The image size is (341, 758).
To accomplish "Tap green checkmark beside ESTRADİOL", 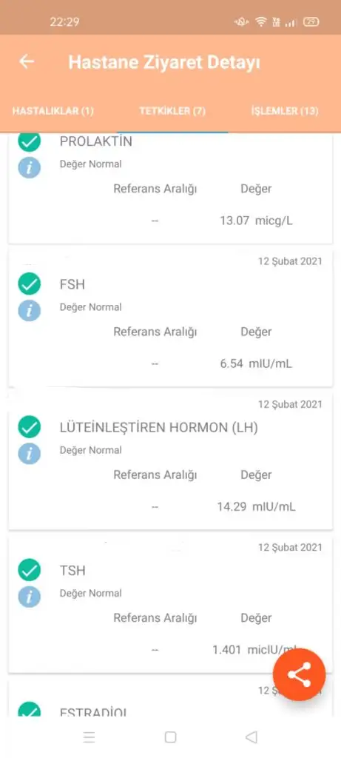I will point(30,710).
